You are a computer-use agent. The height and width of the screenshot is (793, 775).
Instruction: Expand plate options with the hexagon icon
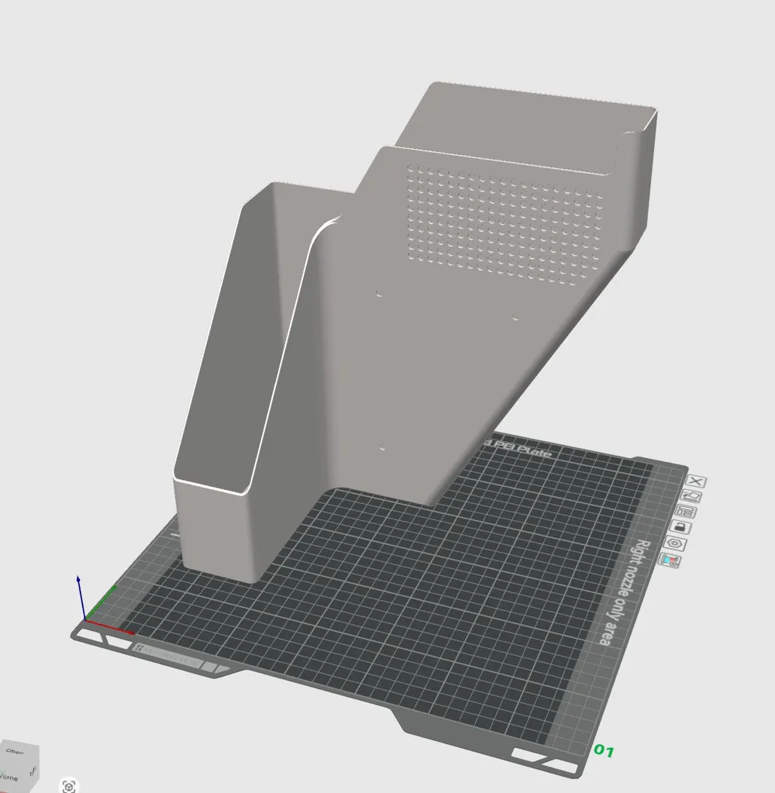pos(674,543)
